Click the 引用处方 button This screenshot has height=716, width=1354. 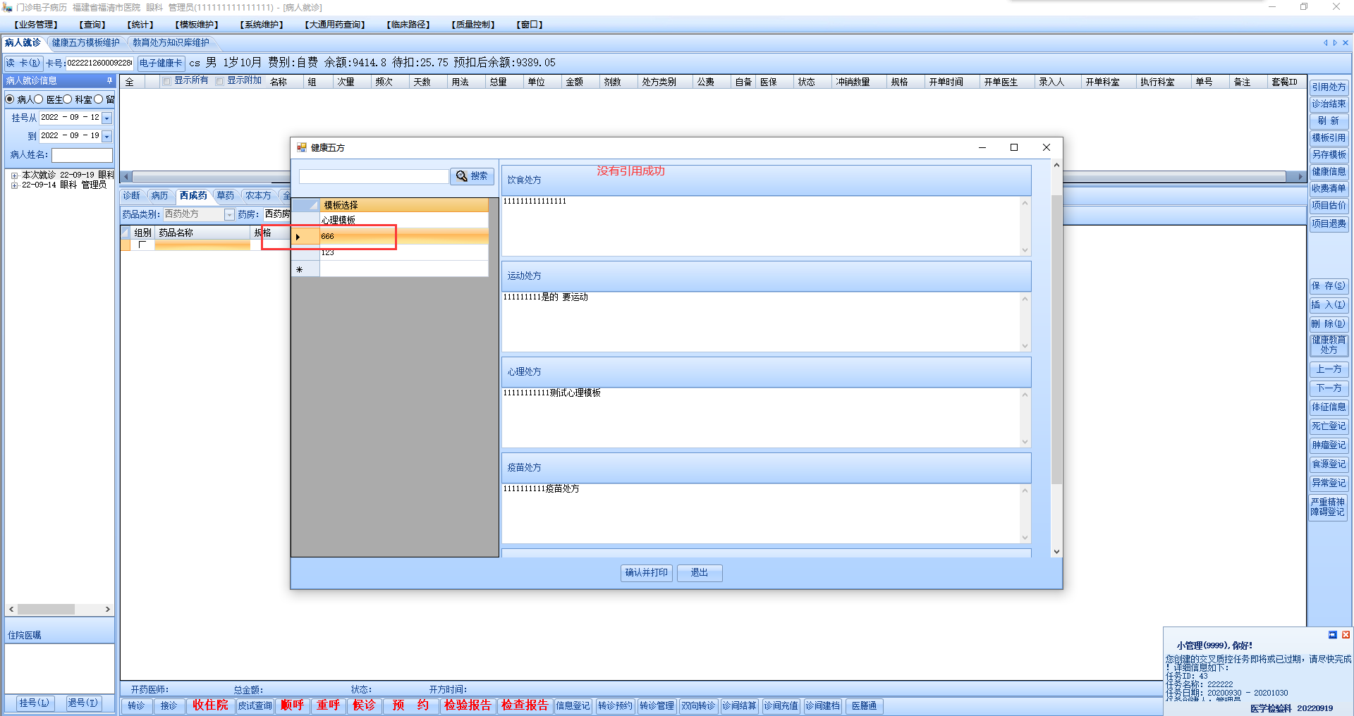point(1329,87)
